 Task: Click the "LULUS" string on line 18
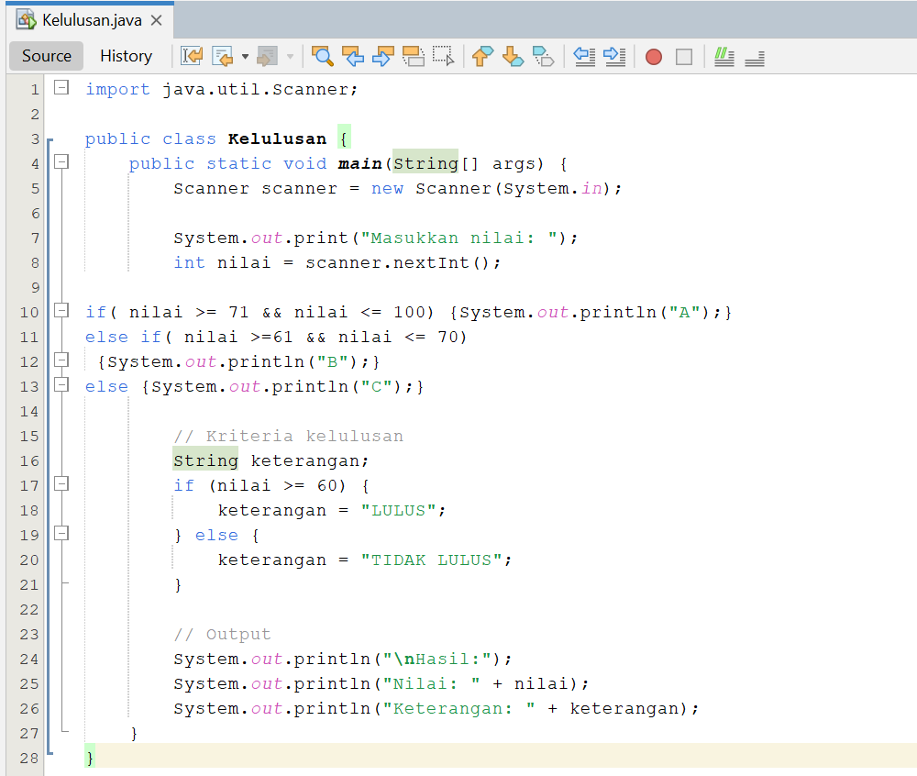pyautogui.click(x=398, y=511)
